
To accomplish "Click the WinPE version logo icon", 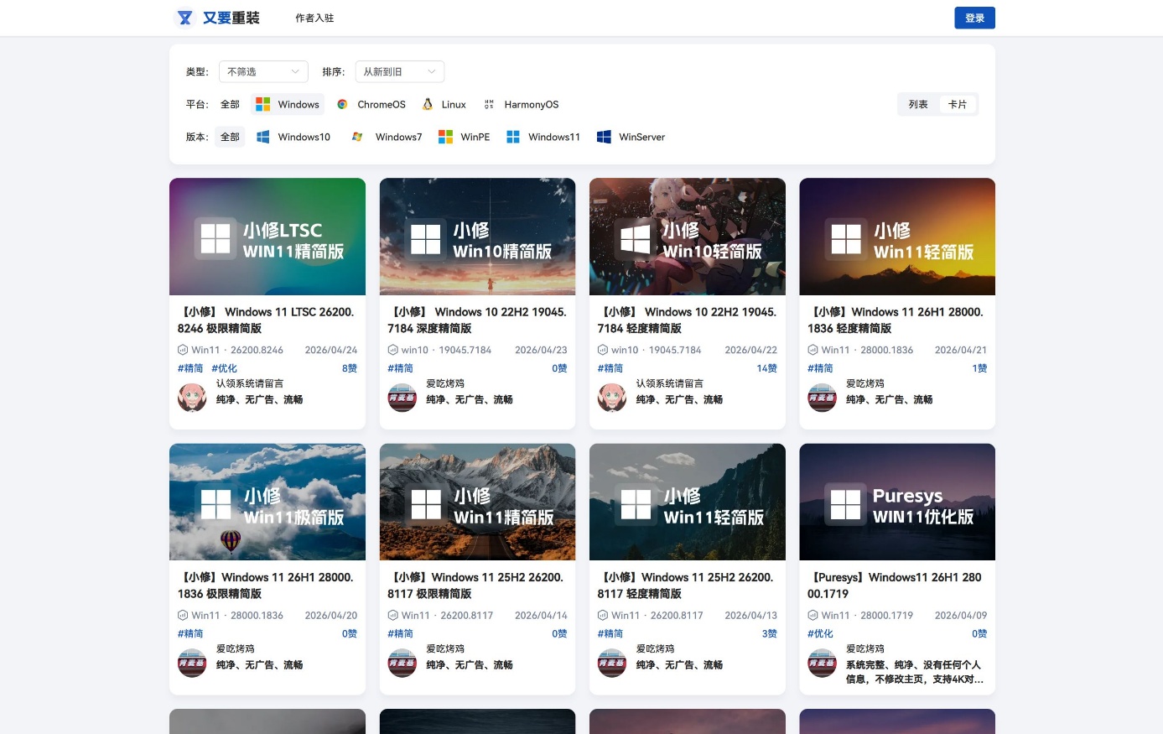I will point(445,137).
